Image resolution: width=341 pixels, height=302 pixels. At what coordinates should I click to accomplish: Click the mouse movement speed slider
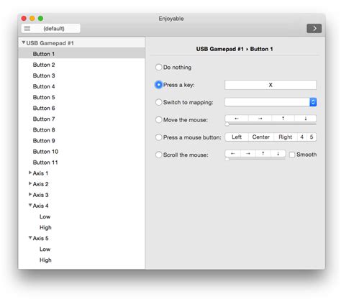click(x=270, y=124)
